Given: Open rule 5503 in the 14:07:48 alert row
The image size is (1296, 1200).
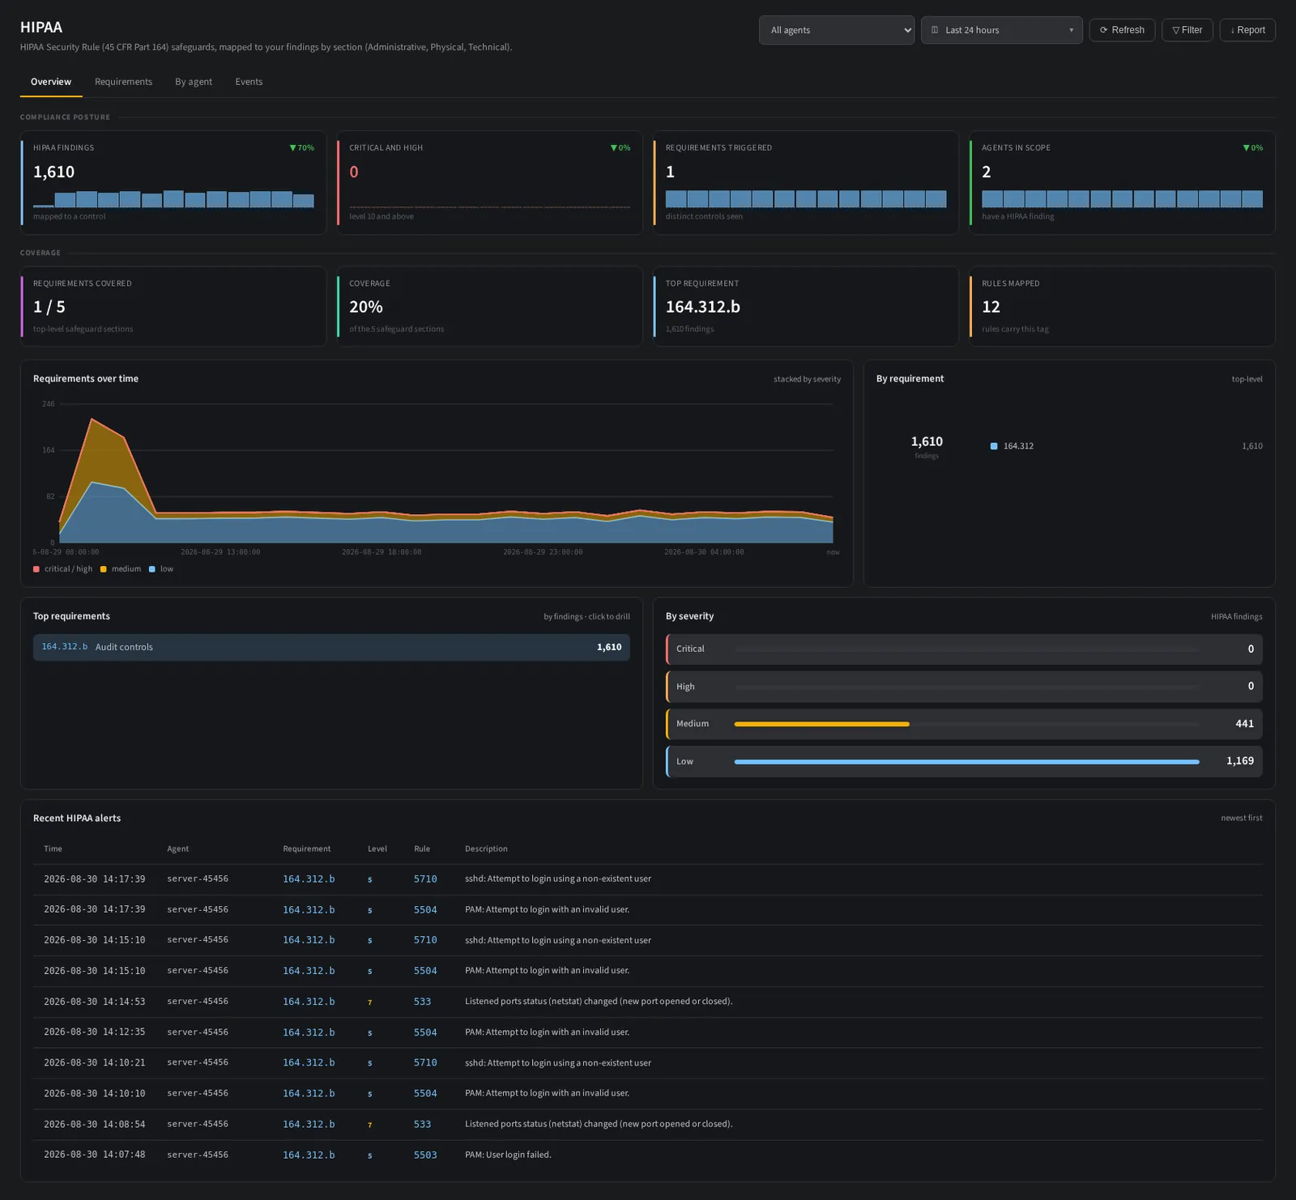Looking at the screenshot, I should tap(425, 1155).
